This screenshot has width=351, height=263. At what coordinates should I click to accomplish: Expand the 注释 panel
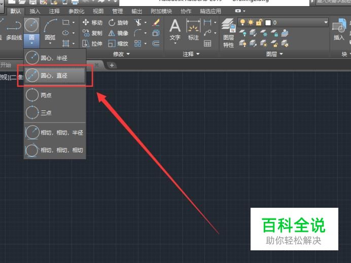click(191, 54)
